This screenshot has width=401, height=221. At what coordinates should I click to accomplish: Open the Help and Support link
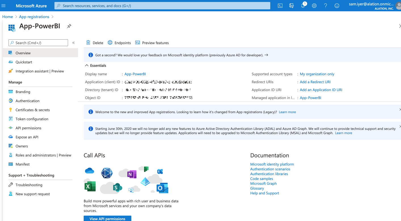click(265, 193)
